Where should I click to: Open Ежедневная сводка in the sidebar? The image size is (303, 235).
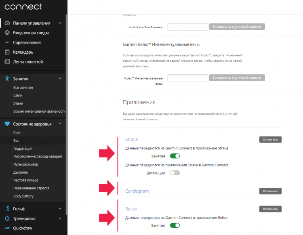click(31, 33)
